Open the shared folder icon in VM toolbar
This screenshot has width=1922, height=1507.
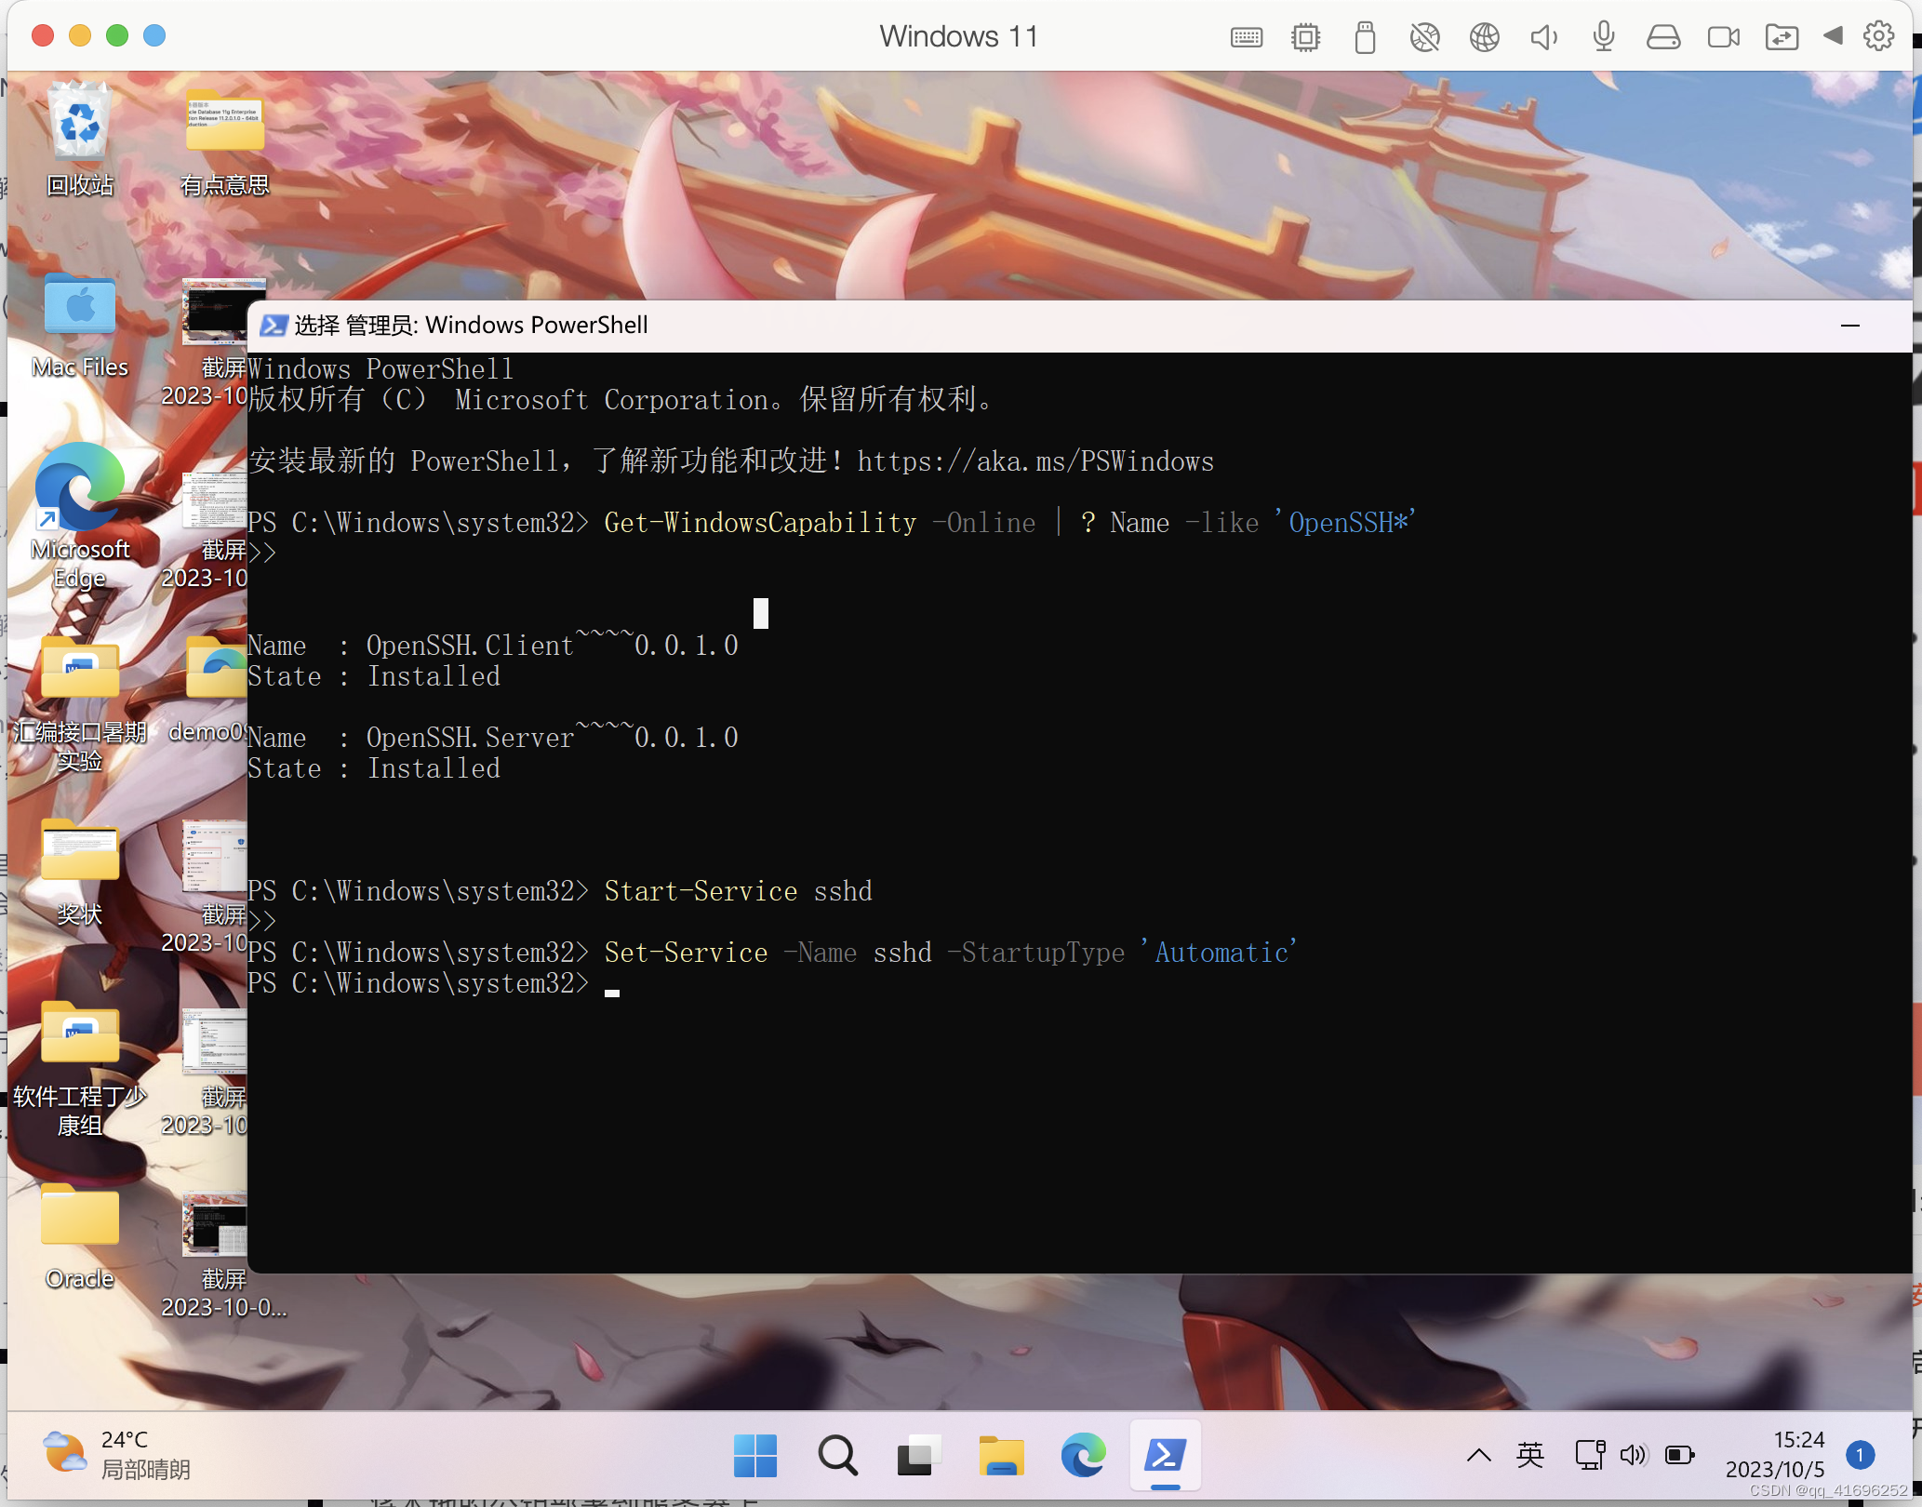tap(1782, 37)
